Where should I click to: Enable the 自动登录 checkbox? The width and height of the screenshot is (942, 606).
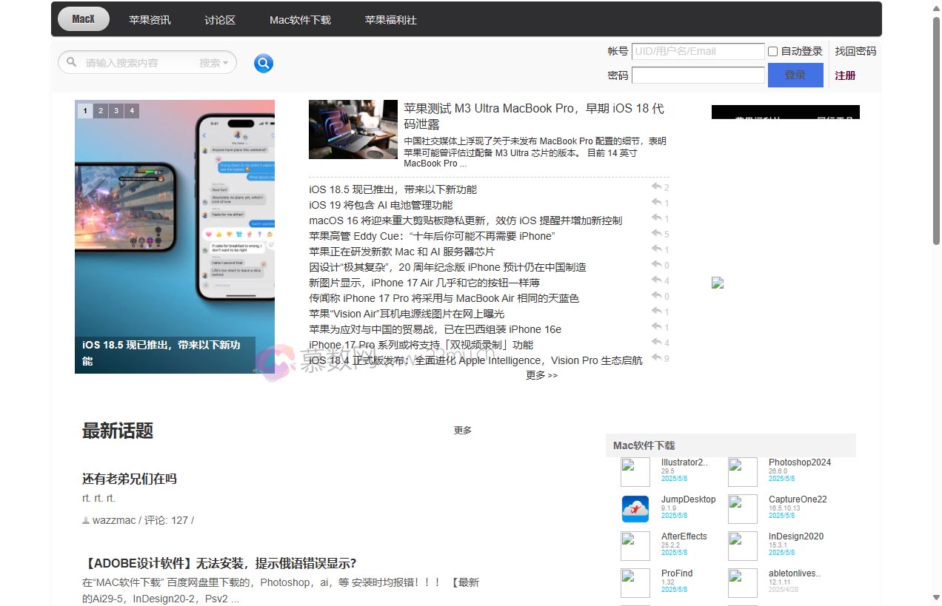point(773,52)
